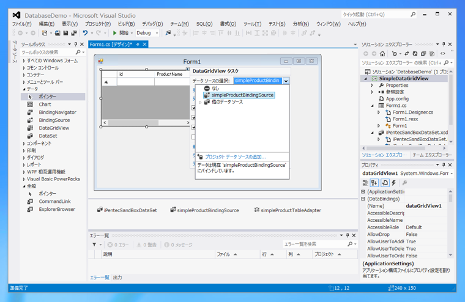Click the Home icon in Solution Explorer

click(x=382, y=54)
